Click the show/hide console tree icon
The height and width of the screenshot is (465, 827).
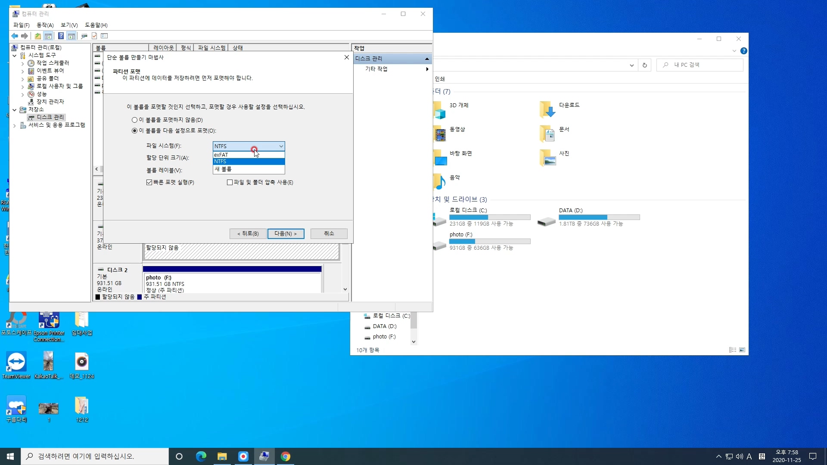click(48, 36)
